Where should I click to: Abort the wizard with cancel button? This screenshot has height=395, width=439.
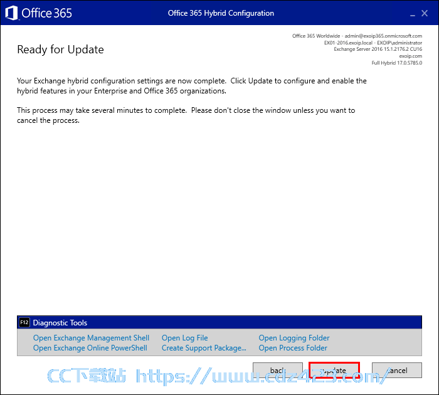(x=397, y=370)
